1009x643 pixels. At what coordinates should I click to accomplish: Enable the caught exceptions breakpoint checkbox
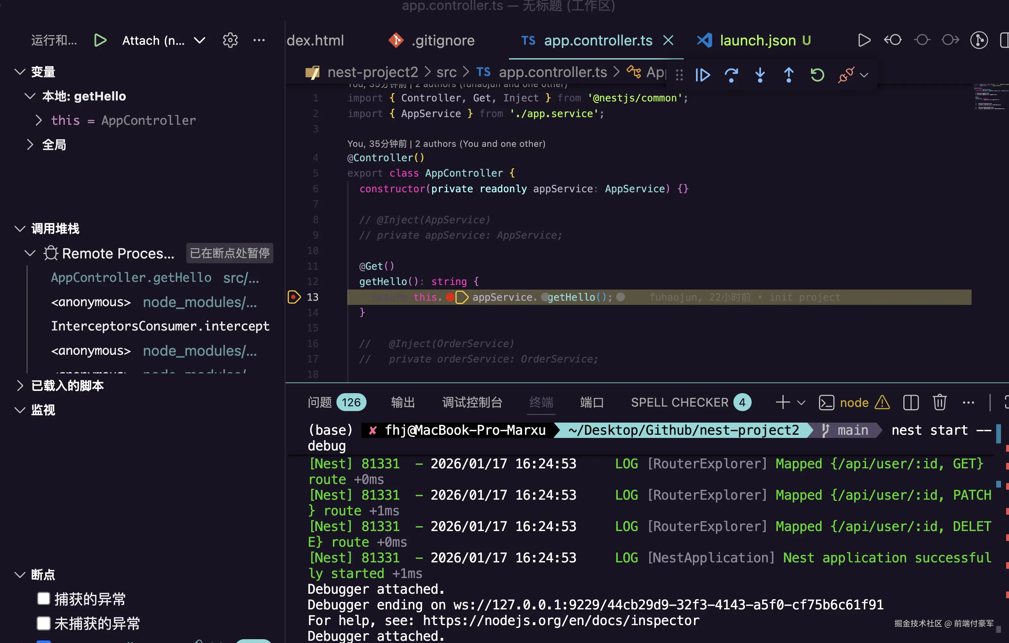44,599
